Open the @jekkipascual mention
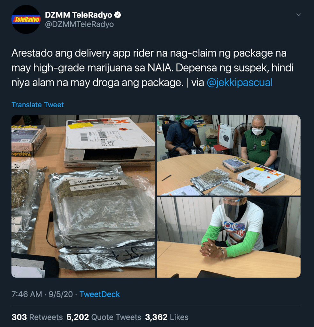 [x=240, y=82]
